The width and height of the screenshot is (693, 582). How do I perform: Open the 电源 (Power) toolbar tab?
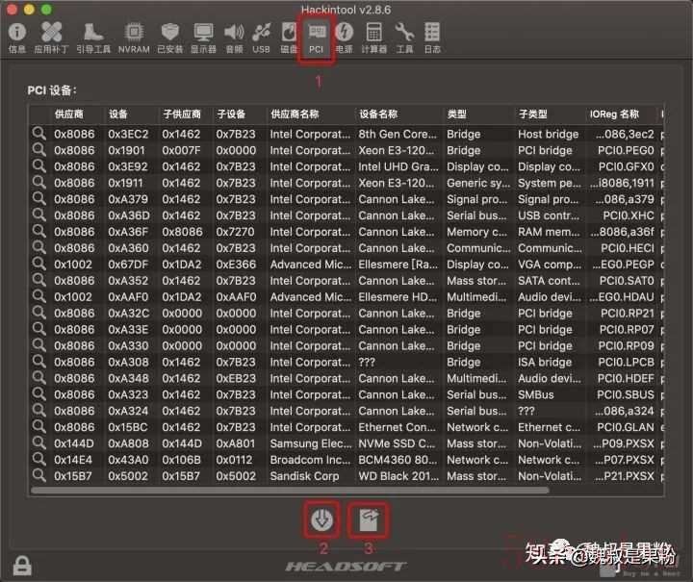click(345, 38)
